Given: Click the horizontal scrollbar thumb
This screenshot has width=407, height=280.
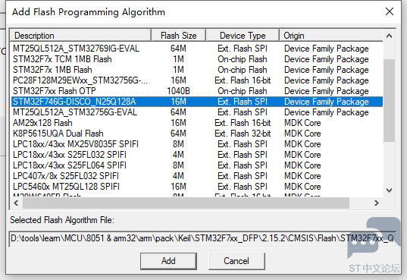Looking at the screenshot, I should tap(186, 203).
